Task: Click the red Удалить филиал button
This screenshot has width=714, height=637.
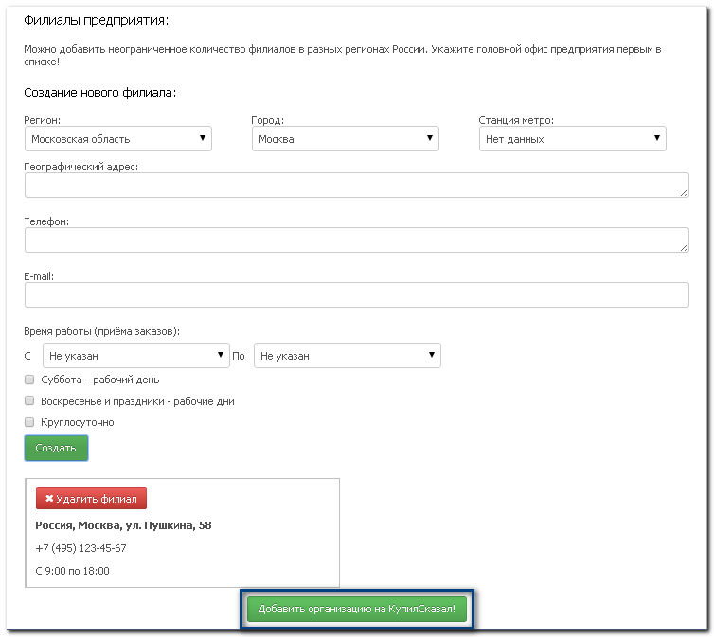Action: pyautogui.click(x=91, y=499)
